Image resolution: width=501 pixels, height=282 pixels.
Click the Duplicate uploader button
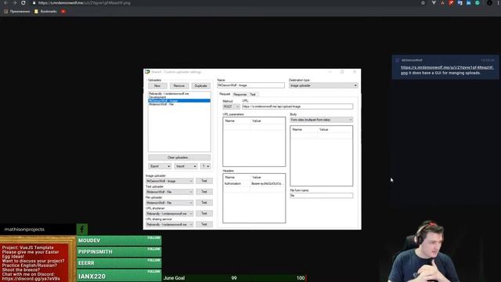click(x=200, y=85)
